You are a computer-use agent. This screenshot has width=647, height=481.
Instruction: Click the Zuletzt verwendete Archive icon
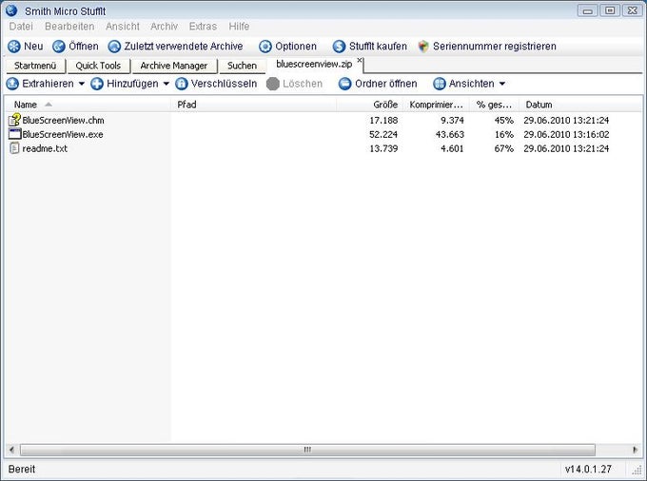tap(114, 47)
